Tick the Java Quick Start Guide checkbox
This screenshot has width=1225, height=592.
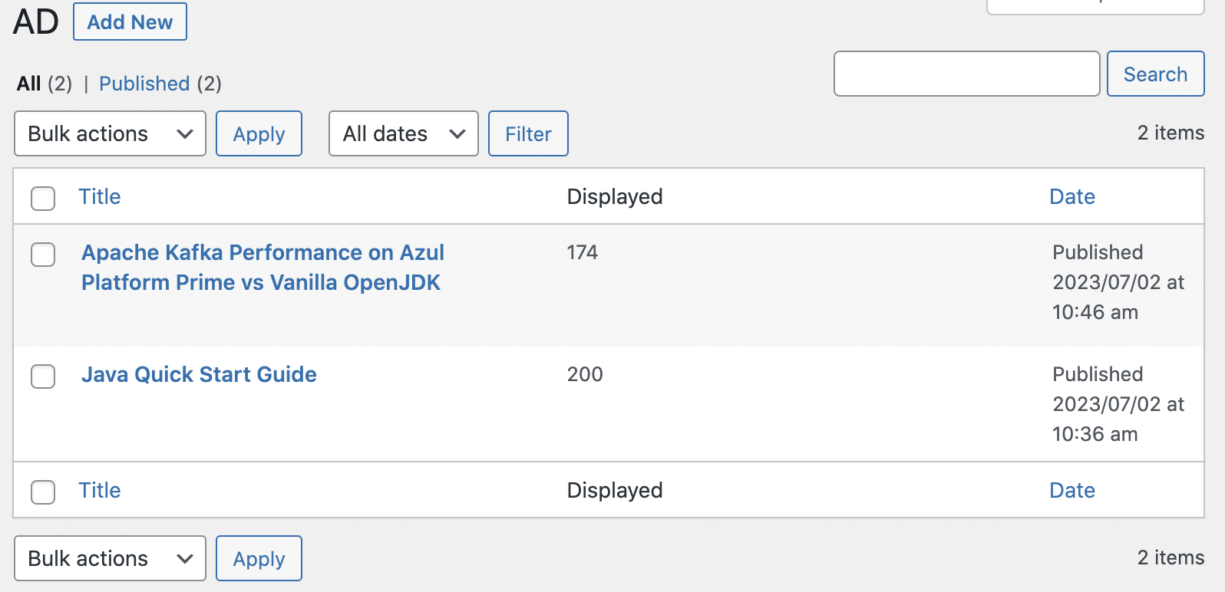pos(43,377)
